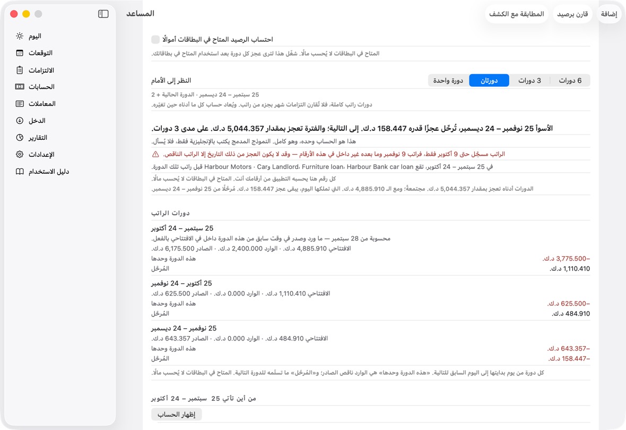
Task: Click the line mentioning Harbour Bank car loan
Action: point(322,167)
